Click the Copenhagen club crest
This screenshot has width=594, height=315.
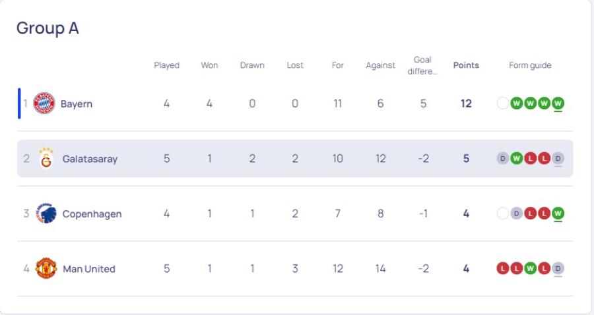pyautogui.click(x=46, y=214)
